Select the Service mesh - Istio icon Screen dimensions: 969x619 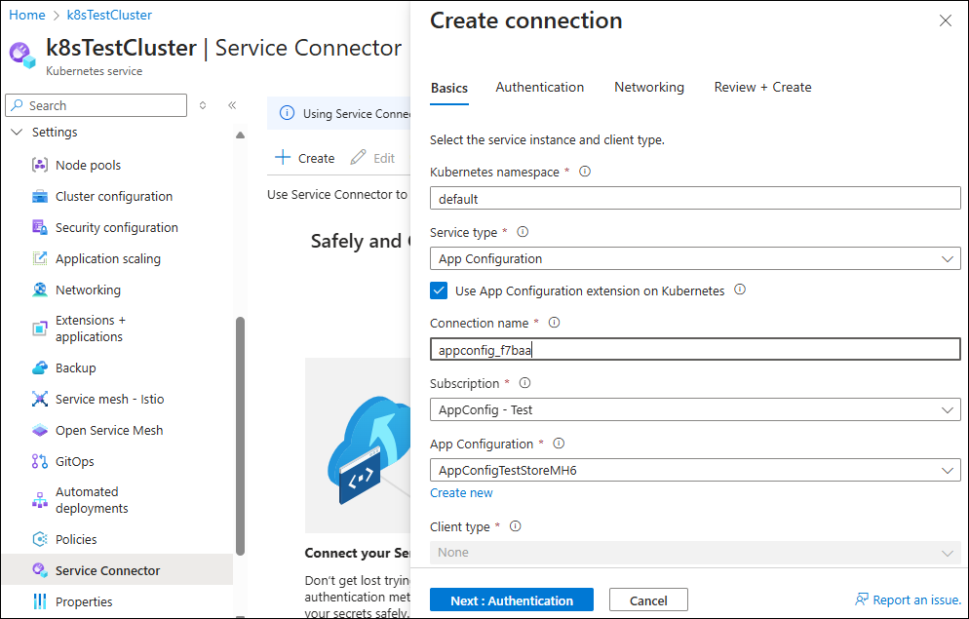[x=40, y=399]
